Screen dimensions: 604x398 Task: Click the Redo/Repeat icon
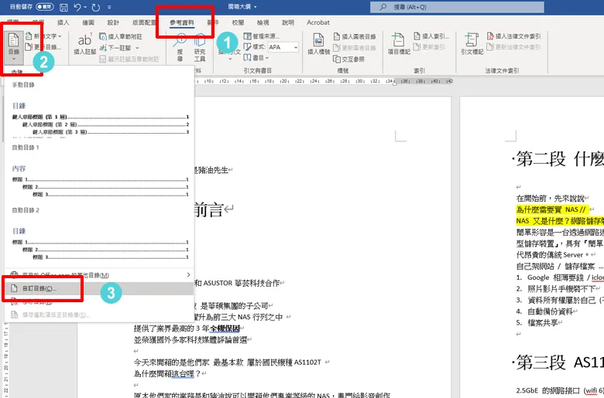point(96,7)
